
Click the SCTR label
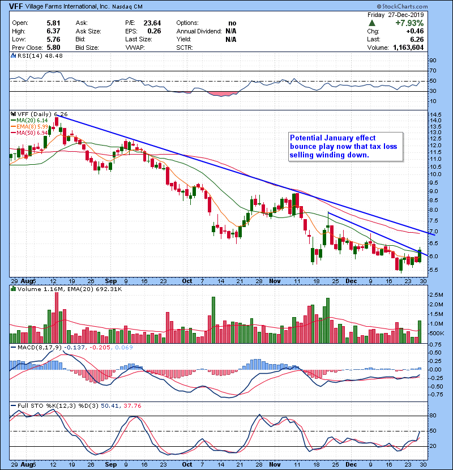point(185,48)
